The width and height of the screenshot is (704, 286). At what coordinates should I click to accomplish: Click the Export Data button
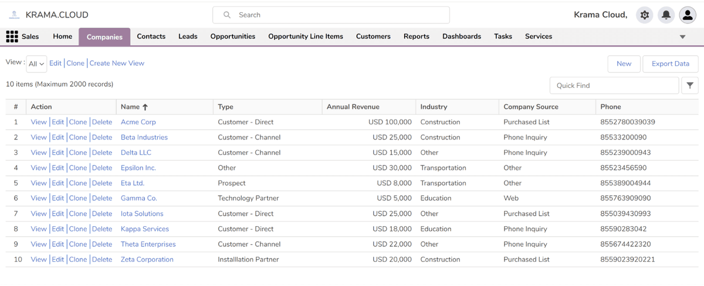coord(670,64)
